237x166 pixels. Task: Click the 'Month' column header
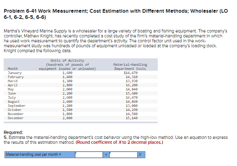coord(13,69)
